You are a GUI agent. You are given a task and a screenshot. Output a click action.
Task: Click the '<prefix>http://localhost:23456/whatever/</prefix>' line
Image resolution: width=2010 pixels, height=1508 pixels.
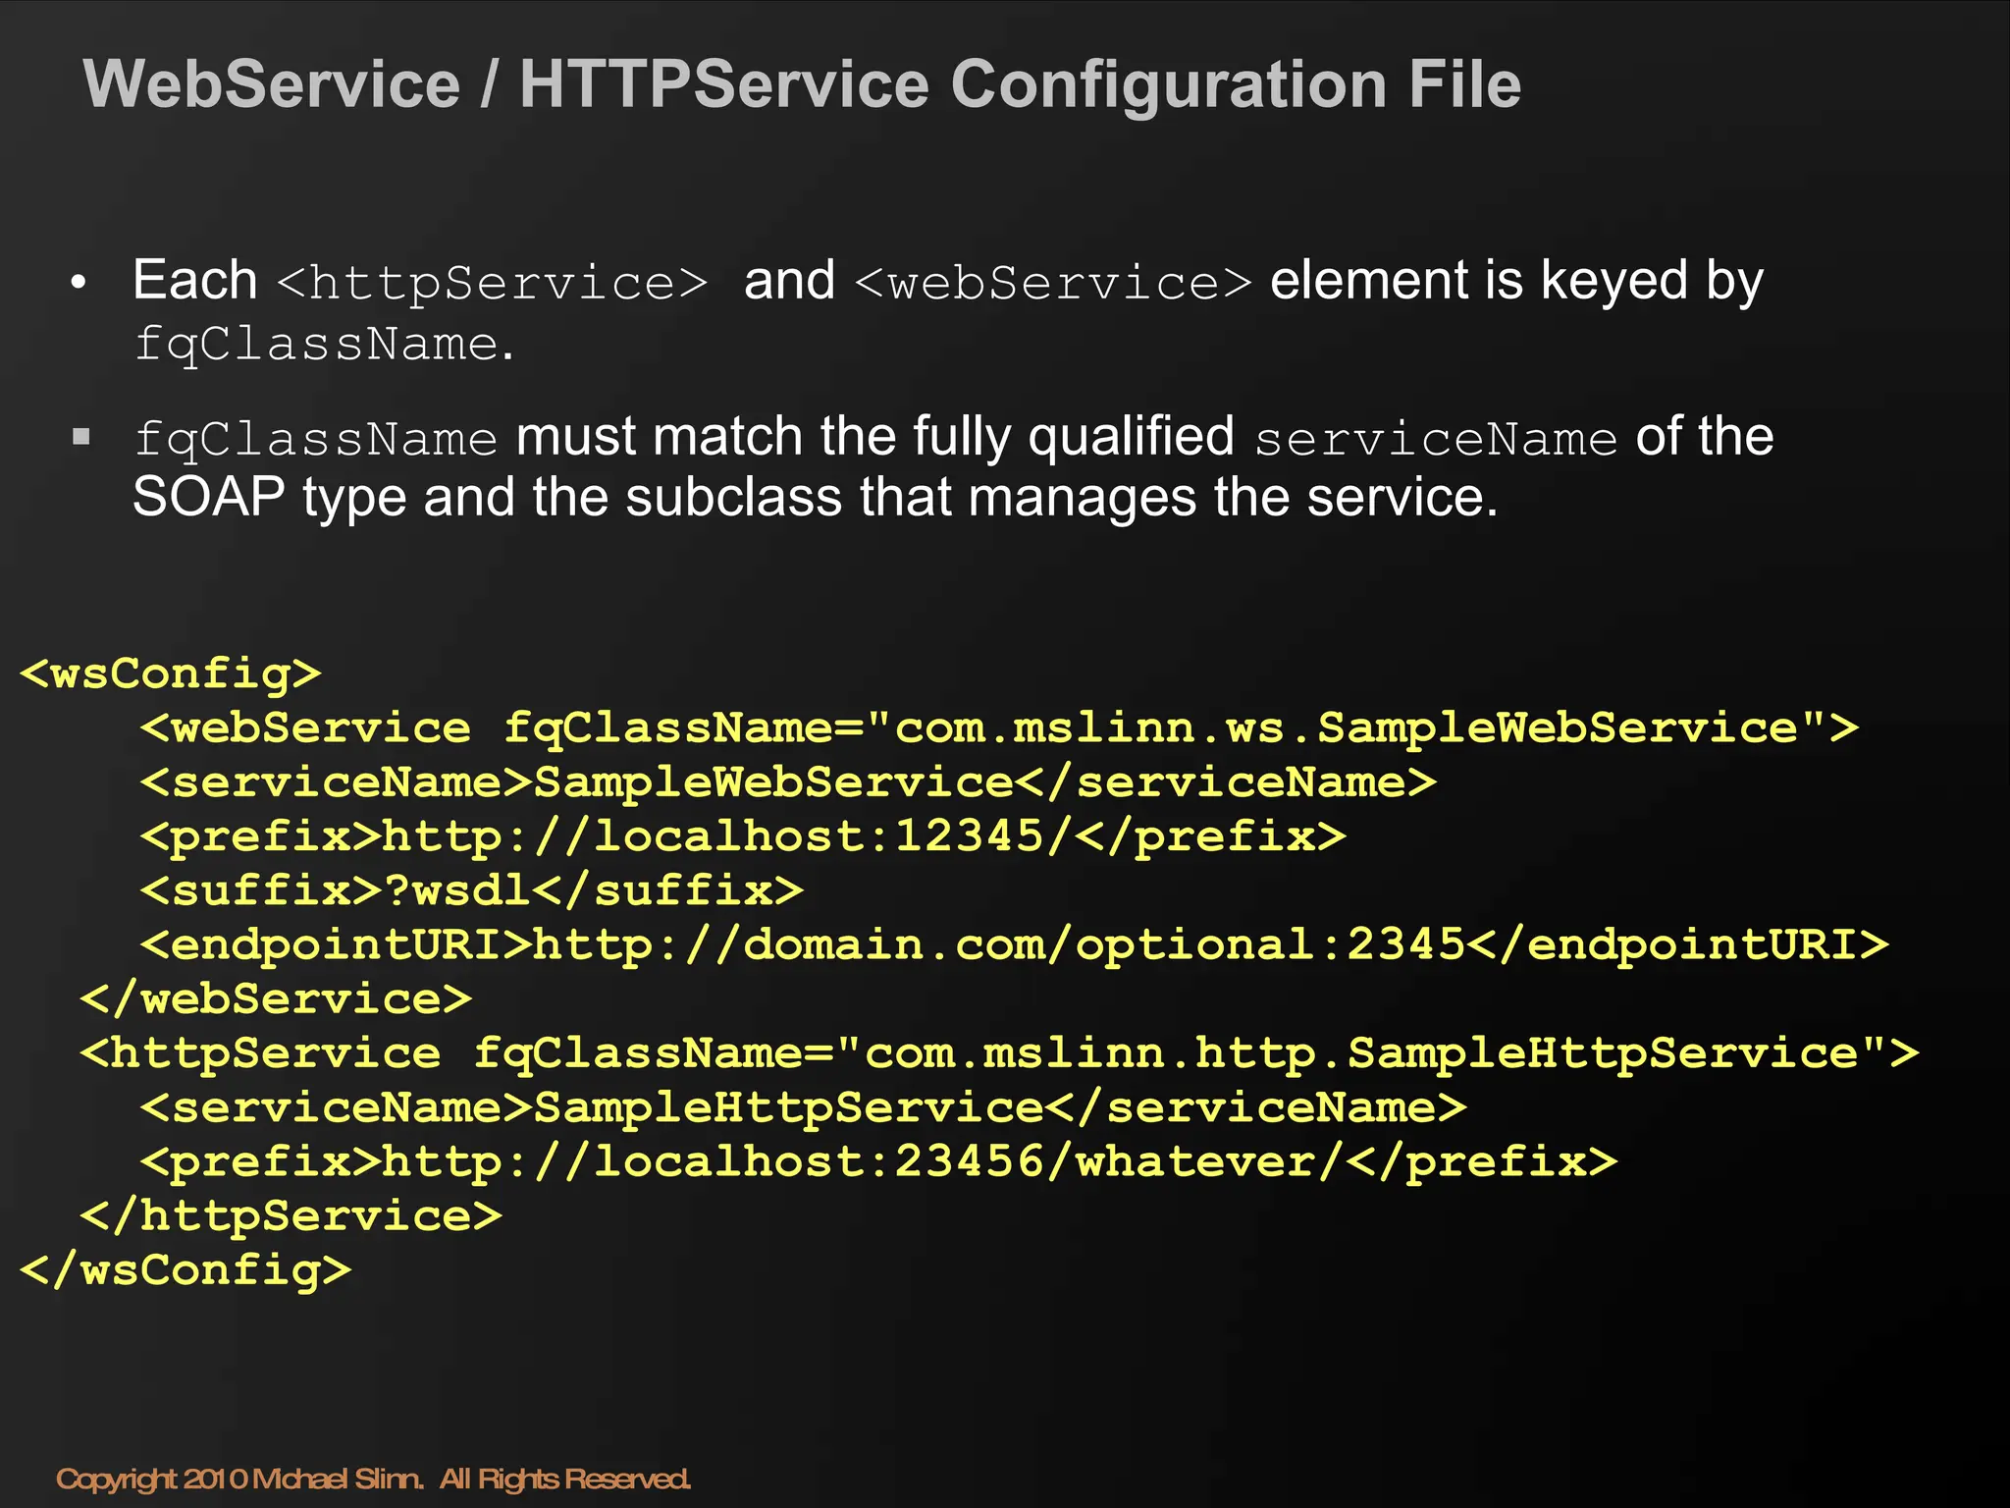click(879, 1161)
